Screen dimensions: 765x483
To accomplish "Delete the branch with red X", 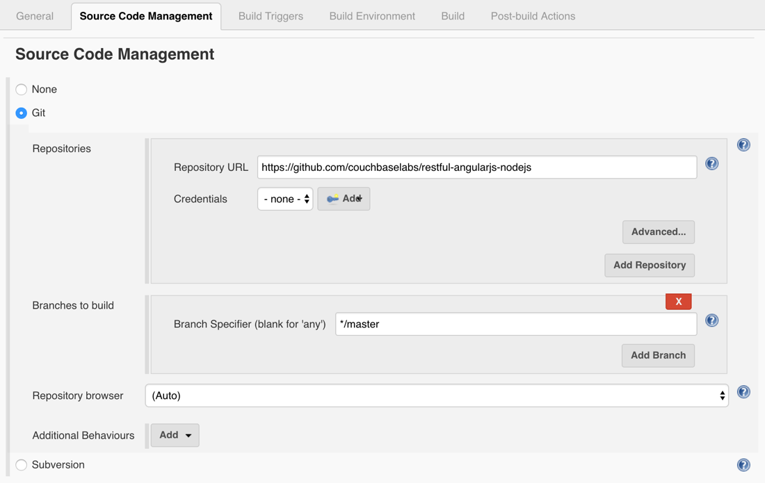I will [678, 301].
